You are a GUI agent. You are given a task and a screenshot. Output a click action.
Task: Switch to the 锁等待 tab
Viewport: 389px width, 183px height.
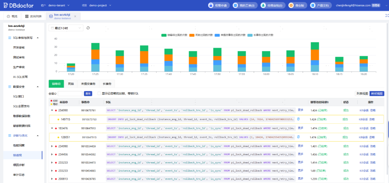pos(56,84)
